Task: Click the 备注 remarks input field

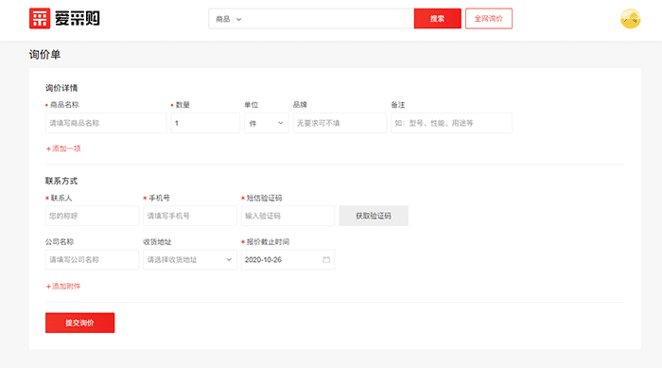Action: 452,123
